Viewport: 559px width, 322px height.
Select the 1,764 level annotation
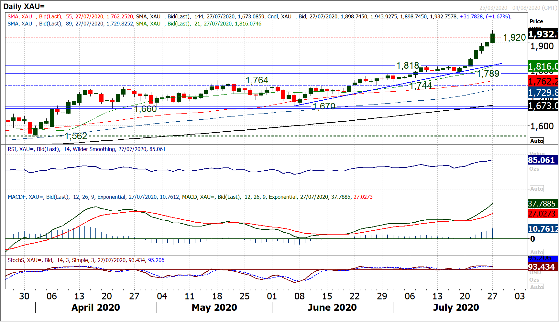pyautogui.click(x=257, y=80)
